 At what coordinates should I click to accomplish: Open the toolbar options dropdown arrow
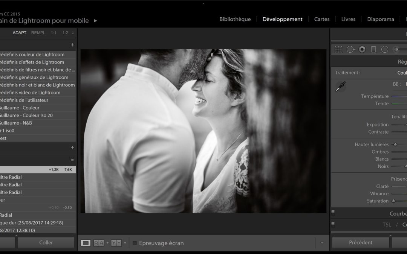[x=322, y=243]
